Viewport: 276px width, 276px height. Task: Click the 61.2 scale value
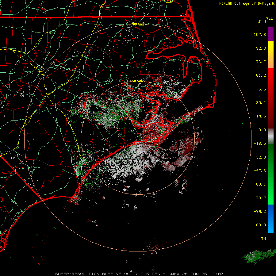click(261, 75)
